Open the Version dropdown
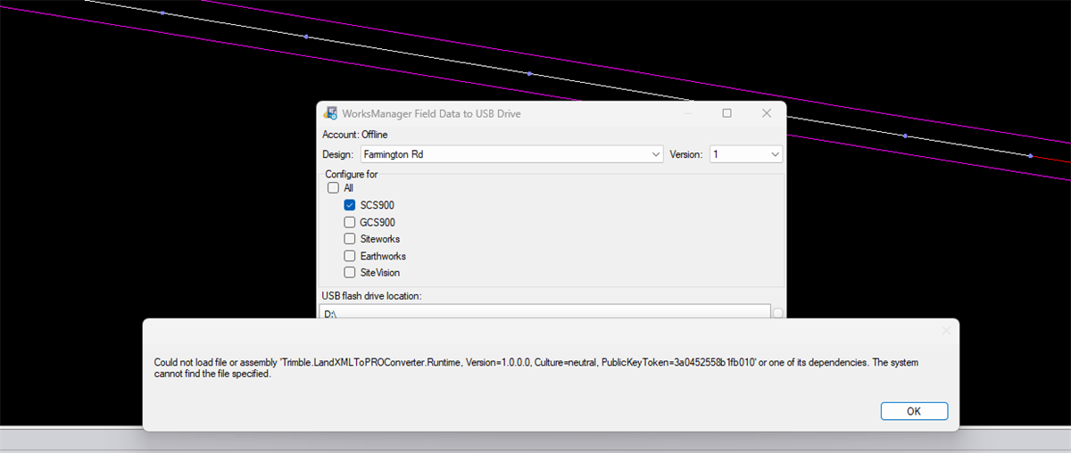The height and width of the screenshot is (453, 1071). tap(746, 154)
